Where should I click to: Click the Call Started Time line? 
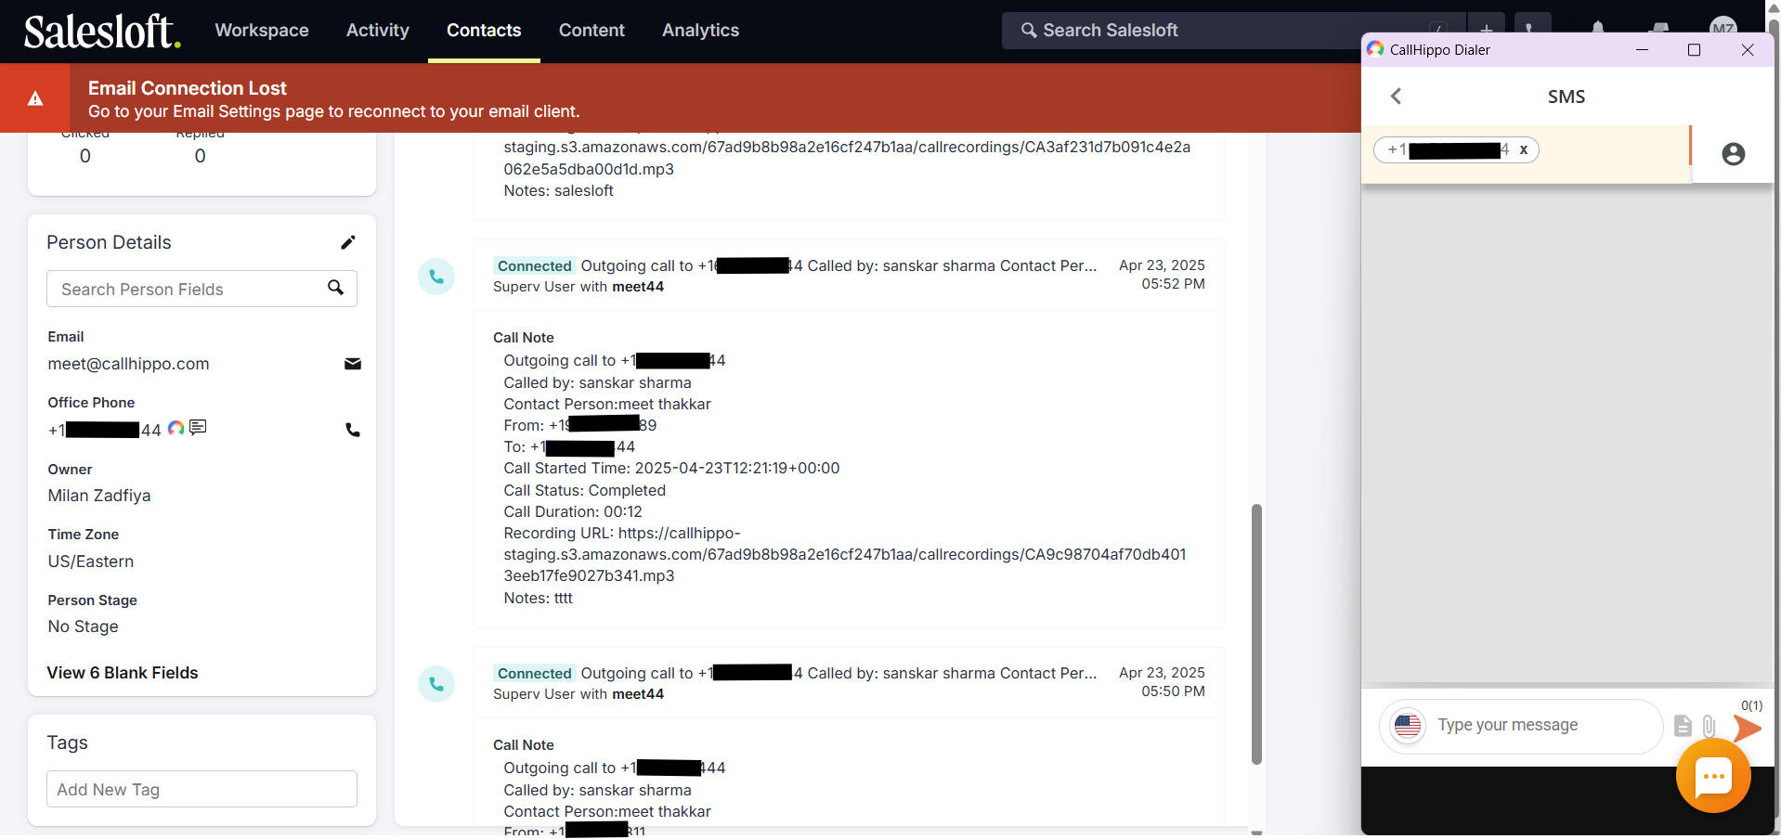(671, 469)
